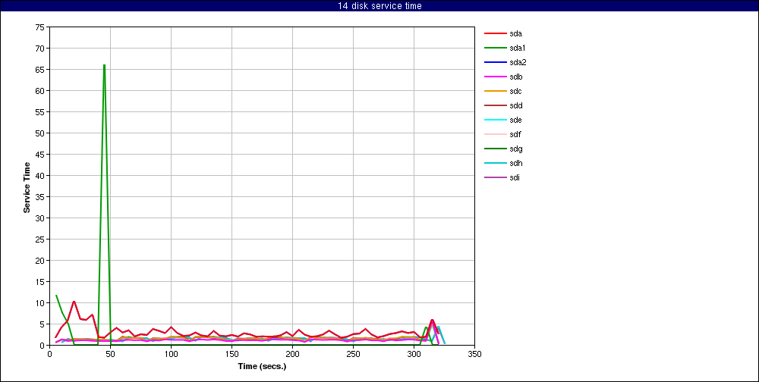
Task: Select the sdi legend entry
Action: coord(502,177)
